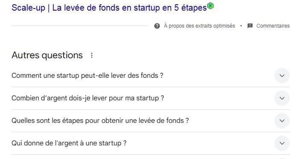
Task: Open the Scale-up levée de fonds link
Action: [109, 8]
